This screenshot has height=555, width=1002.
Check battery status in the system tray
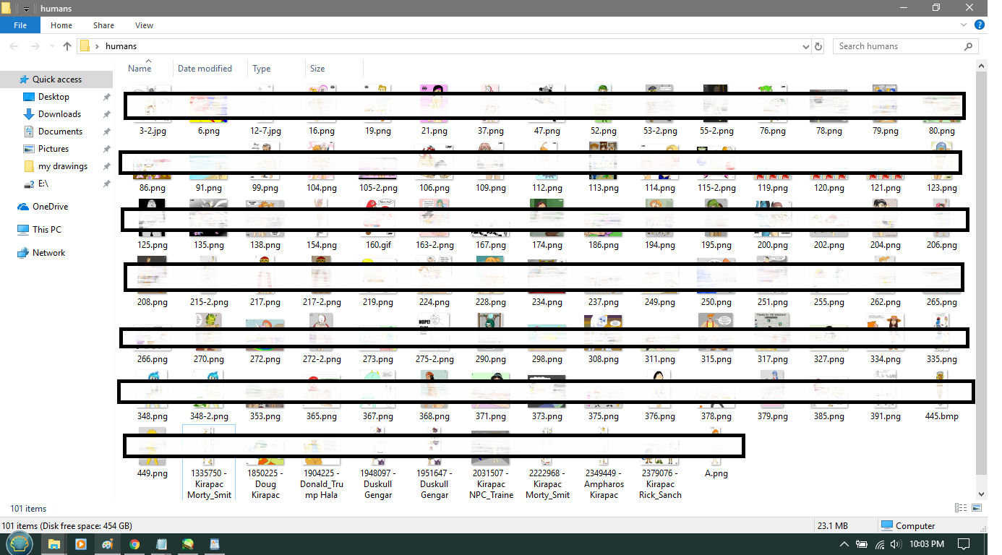pos(862,544)
